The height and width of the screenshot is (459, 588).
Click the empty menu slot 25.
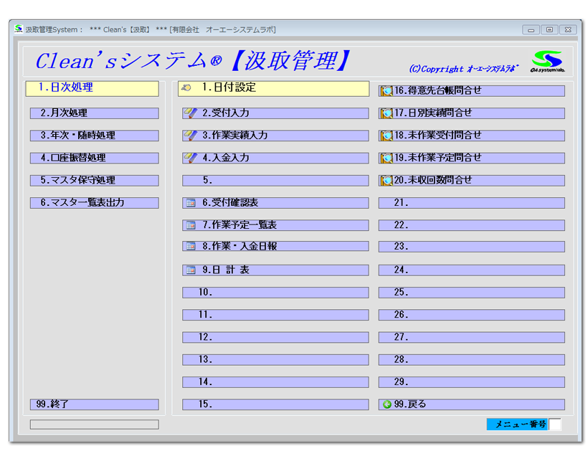pyautogui.click(x=472, y=293)
